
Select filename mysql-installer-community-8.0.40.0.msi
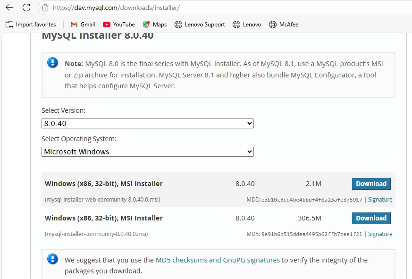point(96,234)
